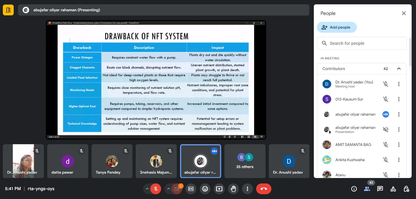Viewport: 416px width, 199px height.
Task: Toggle the microphone mute button
Action: pos(156,189)
